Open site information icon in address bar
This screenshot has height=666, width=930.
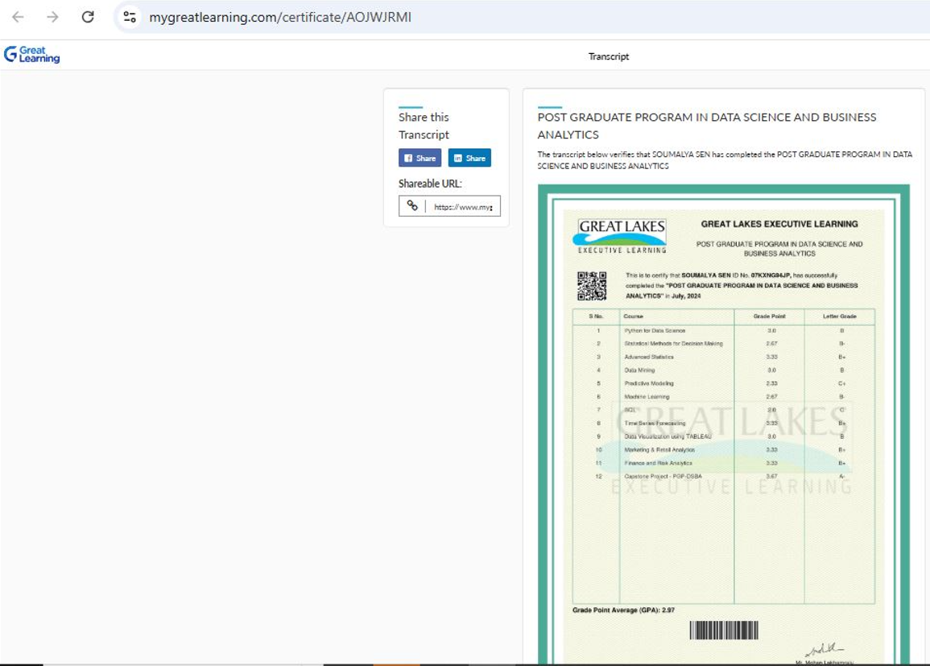(x=130, y=17)
